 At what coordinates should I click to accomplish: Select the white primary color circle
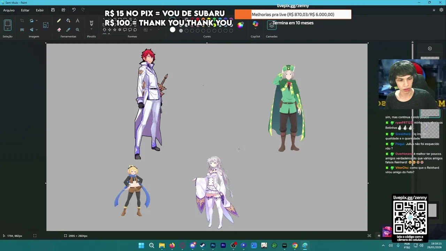[x=172, y=30]
